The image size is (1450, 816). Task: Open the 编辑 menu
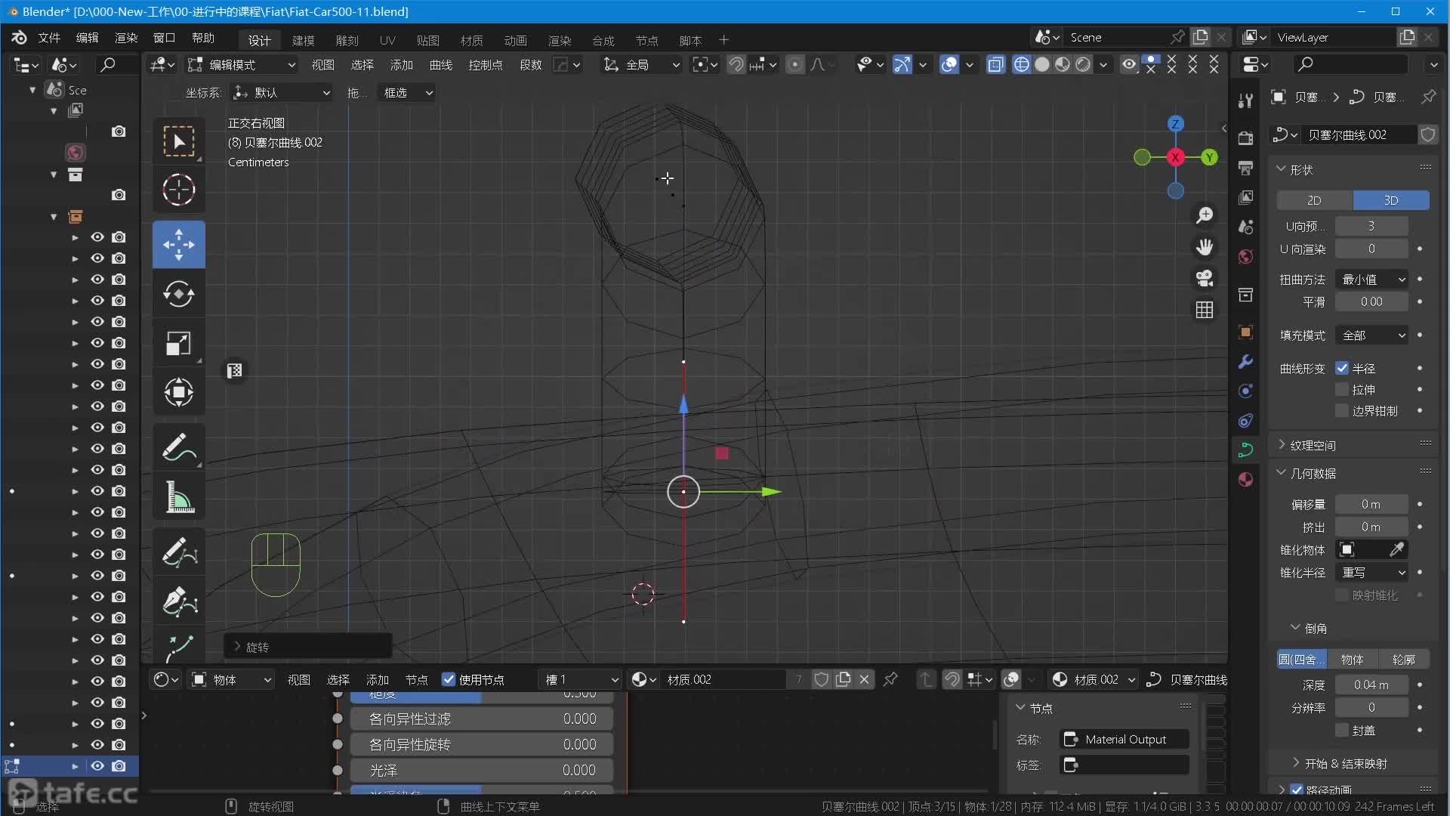tap(88, 38)
